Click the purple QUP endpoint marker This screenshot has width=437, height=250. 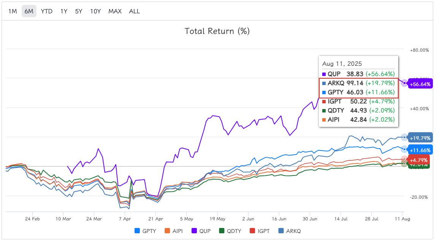(404, 83)
